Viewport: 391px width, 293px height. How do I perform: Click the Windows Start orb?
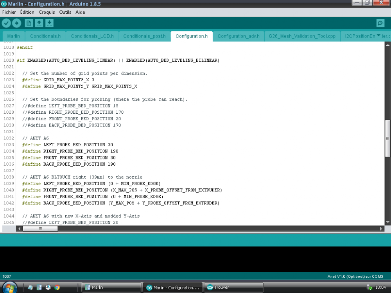point(9,287)
